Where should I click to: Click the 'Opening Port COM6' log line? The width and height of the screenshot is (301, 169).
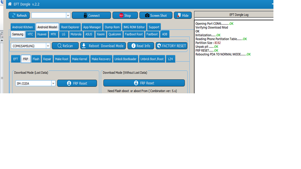(x=214, y=24)
